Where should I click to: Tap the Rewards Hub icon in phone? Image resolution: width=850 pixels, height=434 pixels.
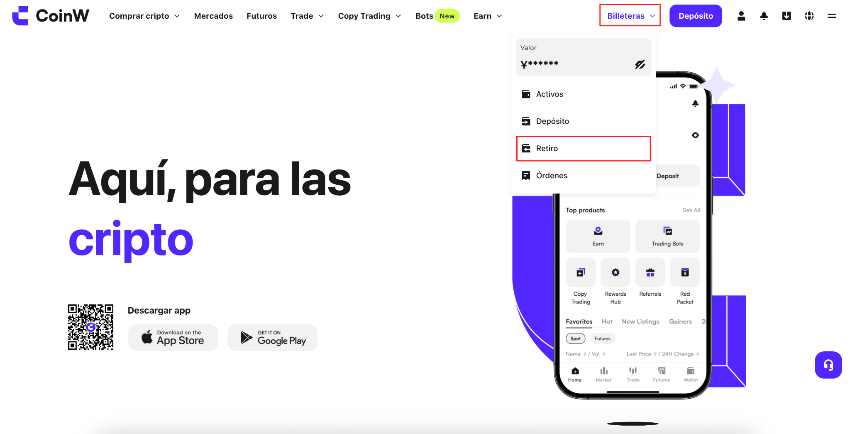click(616, 272)
